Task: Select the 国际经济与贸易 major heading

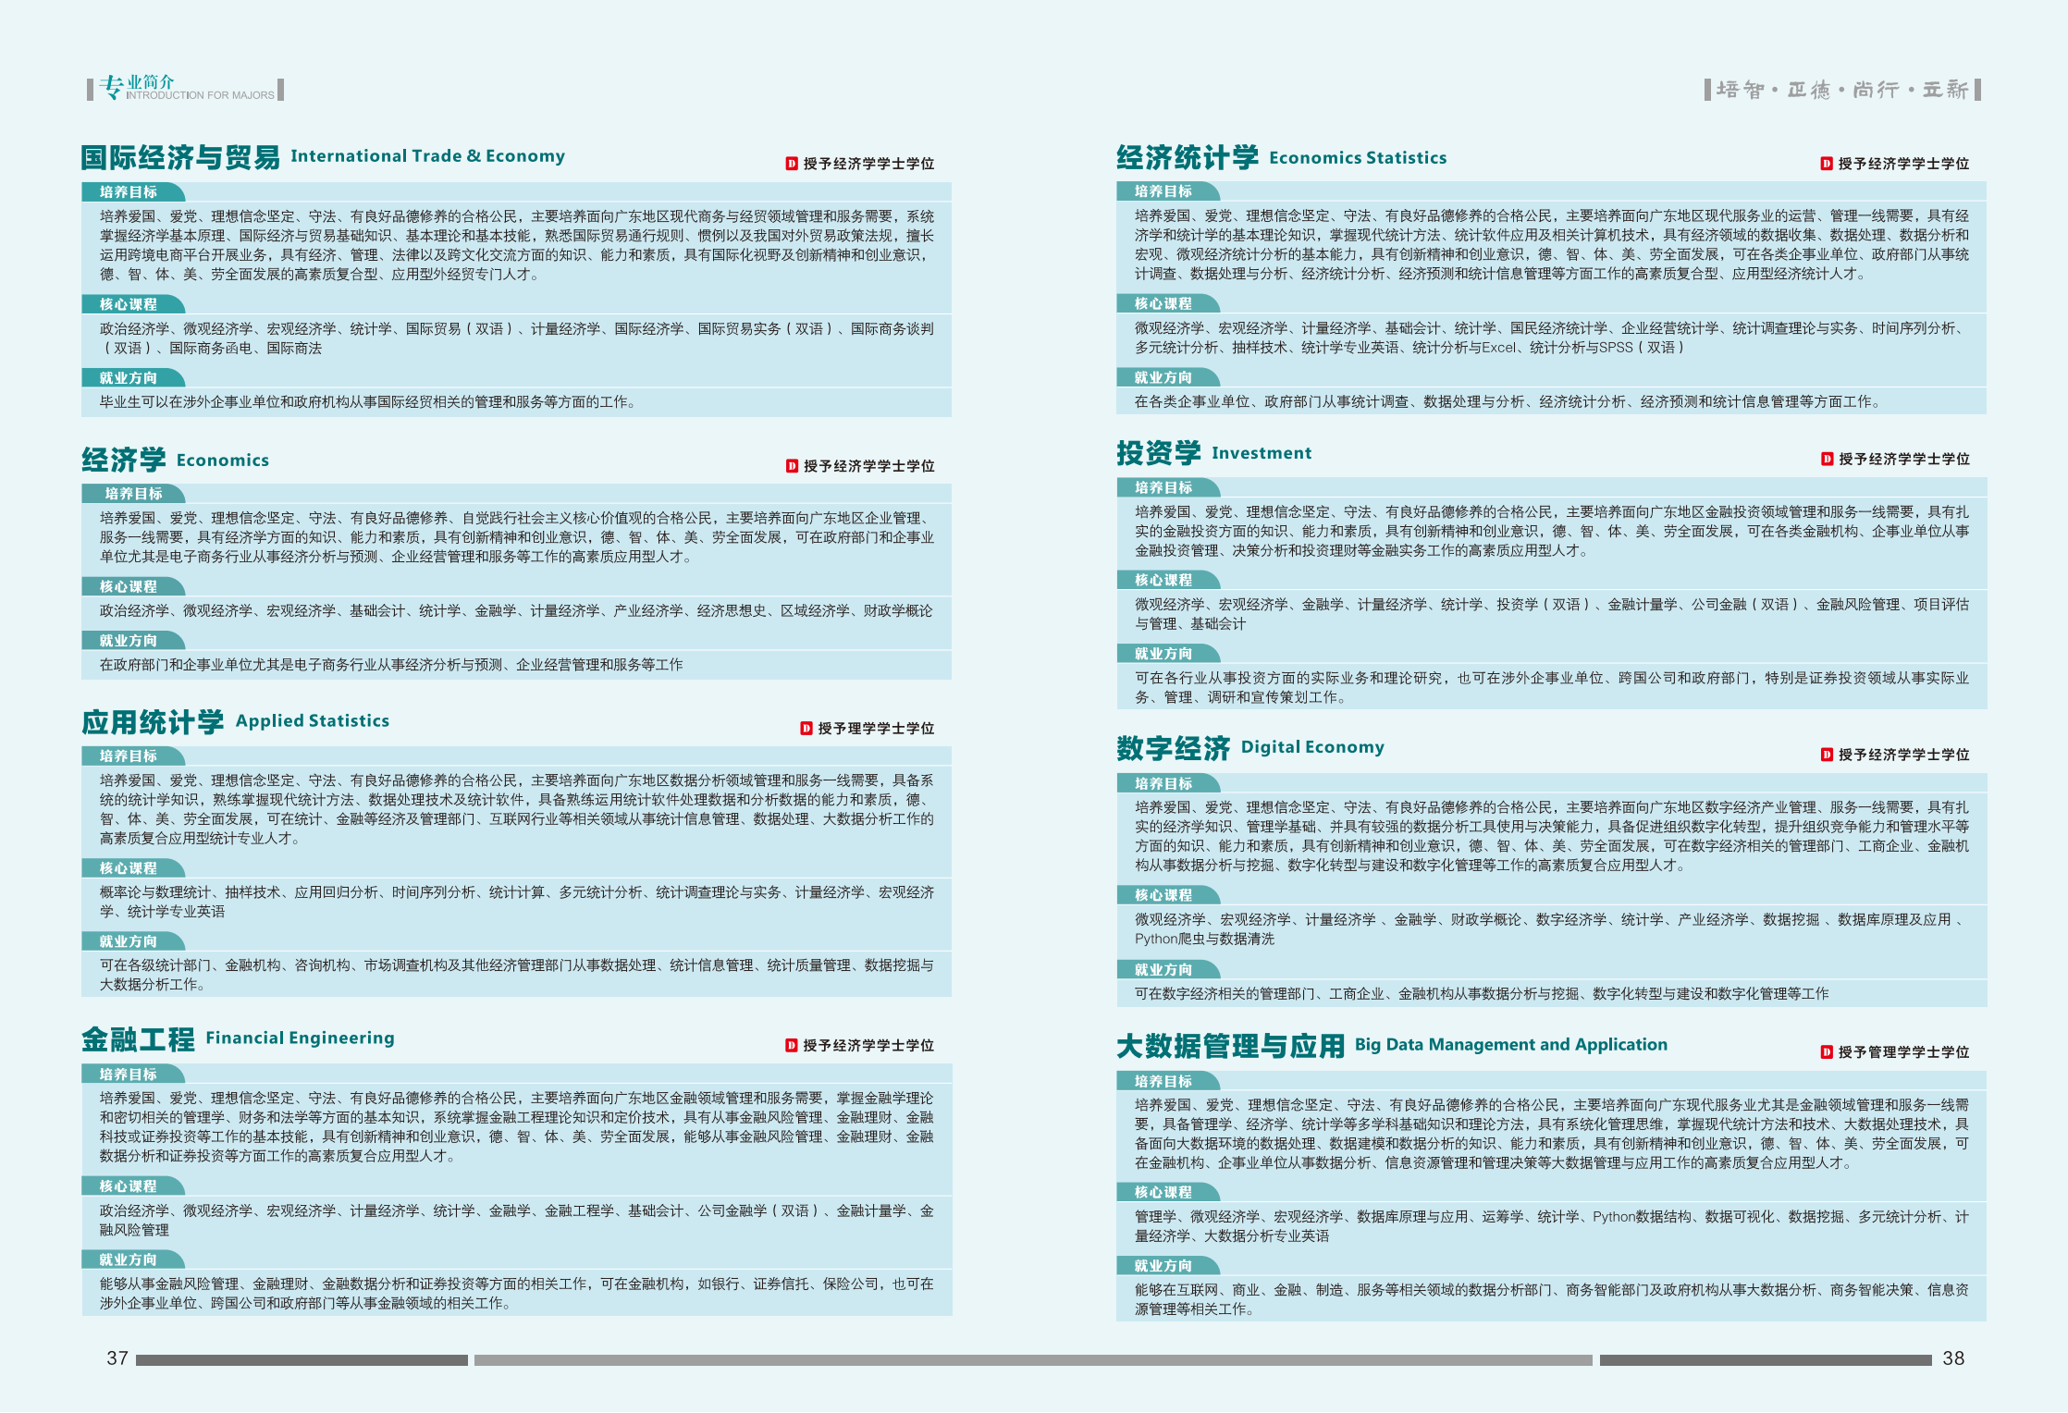Action: [x=180, y=157]
